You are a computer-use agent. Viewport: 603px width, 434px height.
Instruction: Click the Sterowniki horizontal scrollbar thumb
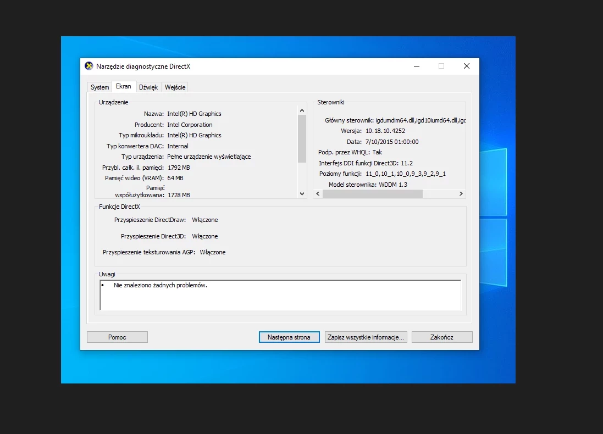point(372,193)
